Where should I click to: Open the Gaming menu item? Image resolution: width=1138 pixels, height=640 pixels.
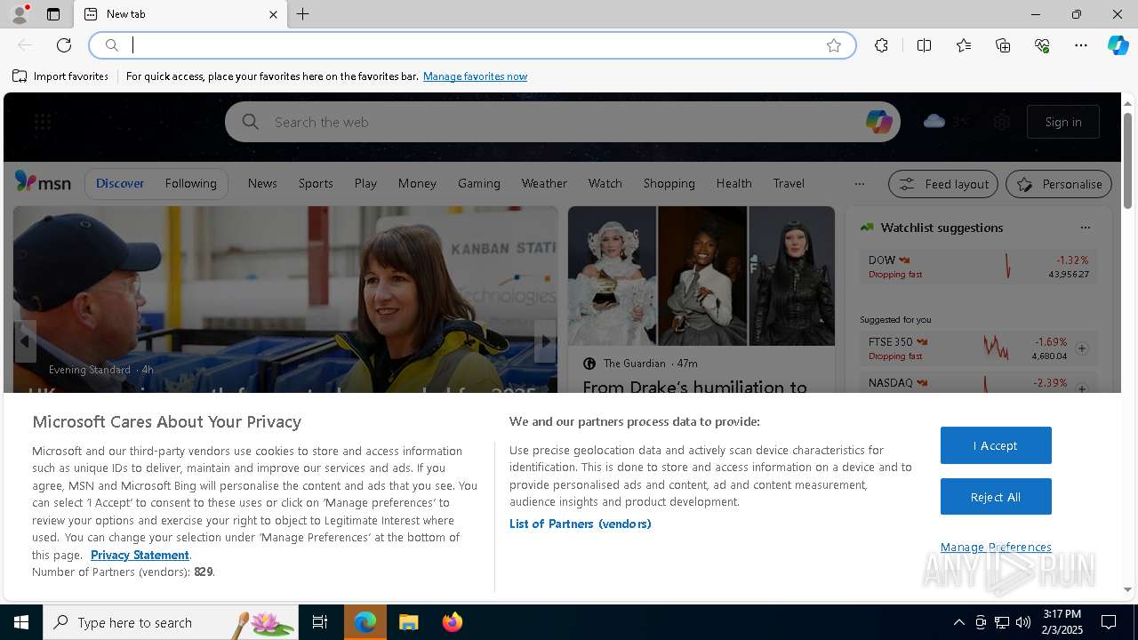tap(479, 183)
